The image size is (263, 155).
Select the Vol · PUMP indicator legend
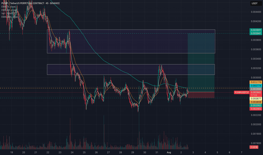pos(7,14)
